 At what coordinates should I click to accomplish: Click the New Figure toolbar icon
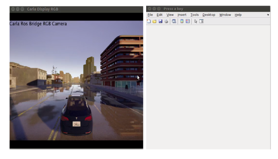pos(149,21)
